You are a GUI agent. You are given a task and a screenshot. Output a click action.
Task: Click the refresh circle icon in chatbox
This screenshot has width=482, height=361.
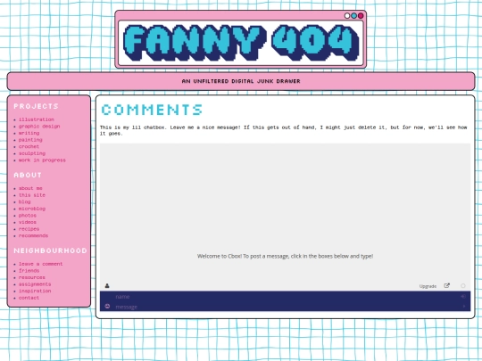[x=463, y=286]
